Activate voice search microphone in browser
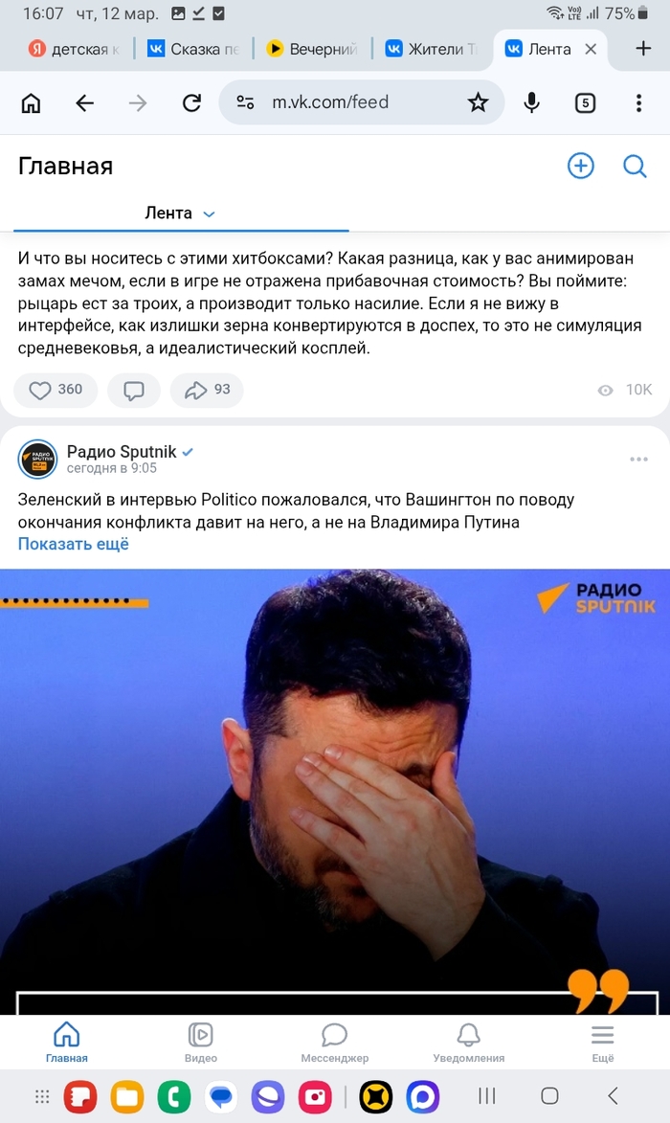The width and height of the screenshot is (670, 1123). 531,102
